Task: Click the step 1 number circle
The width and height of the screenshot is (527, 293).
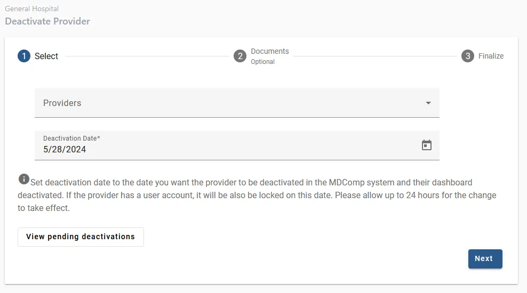Action: 24,56
